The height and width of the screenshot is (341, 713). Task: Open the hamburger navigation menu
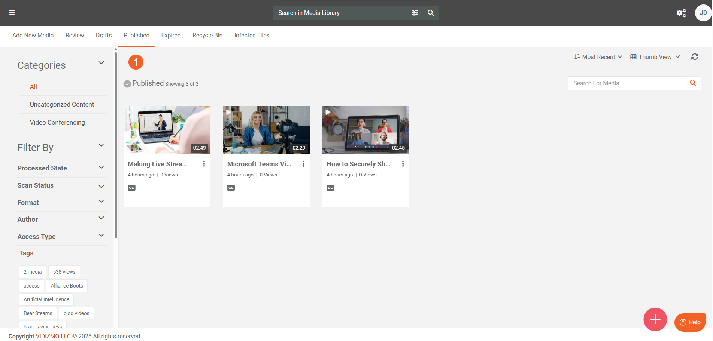point(12,13)
